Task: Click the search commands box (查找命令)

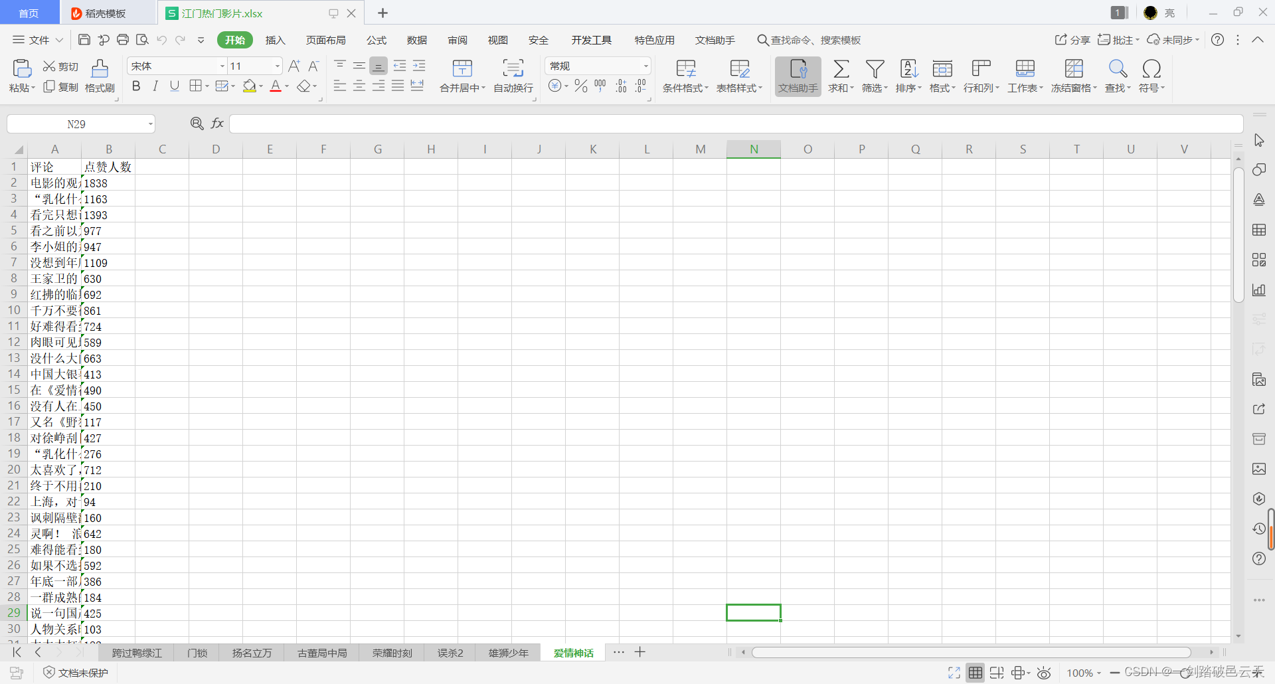Action: point(809,40)
